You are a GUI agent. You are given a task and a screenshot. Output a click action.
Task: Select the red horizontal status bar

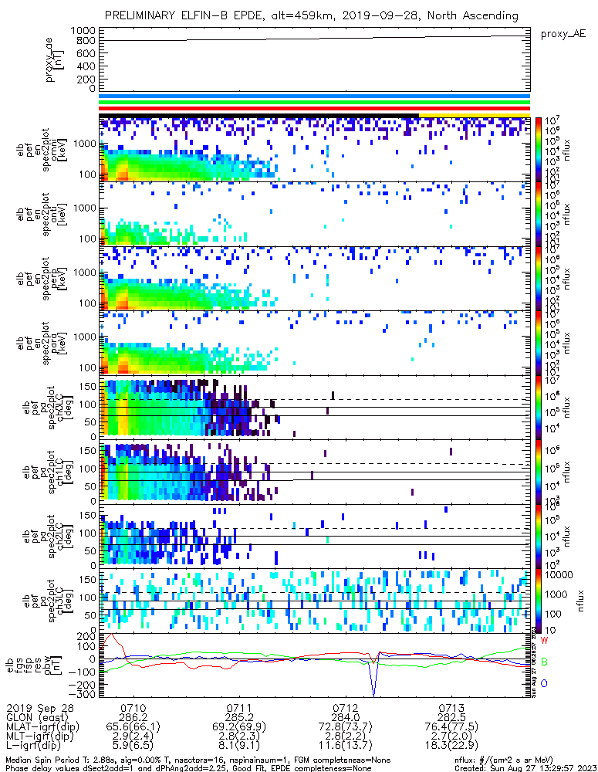[314, 109]
